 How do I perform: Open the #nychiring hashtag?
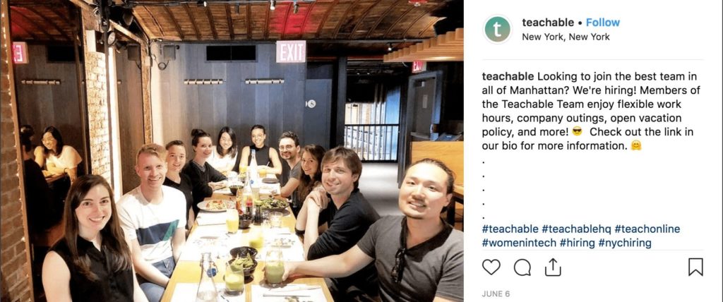[x=625, y=243]
